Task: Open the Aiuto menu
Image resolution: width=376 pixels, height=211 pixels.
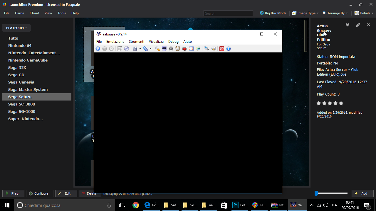Action: click(187, 42)
